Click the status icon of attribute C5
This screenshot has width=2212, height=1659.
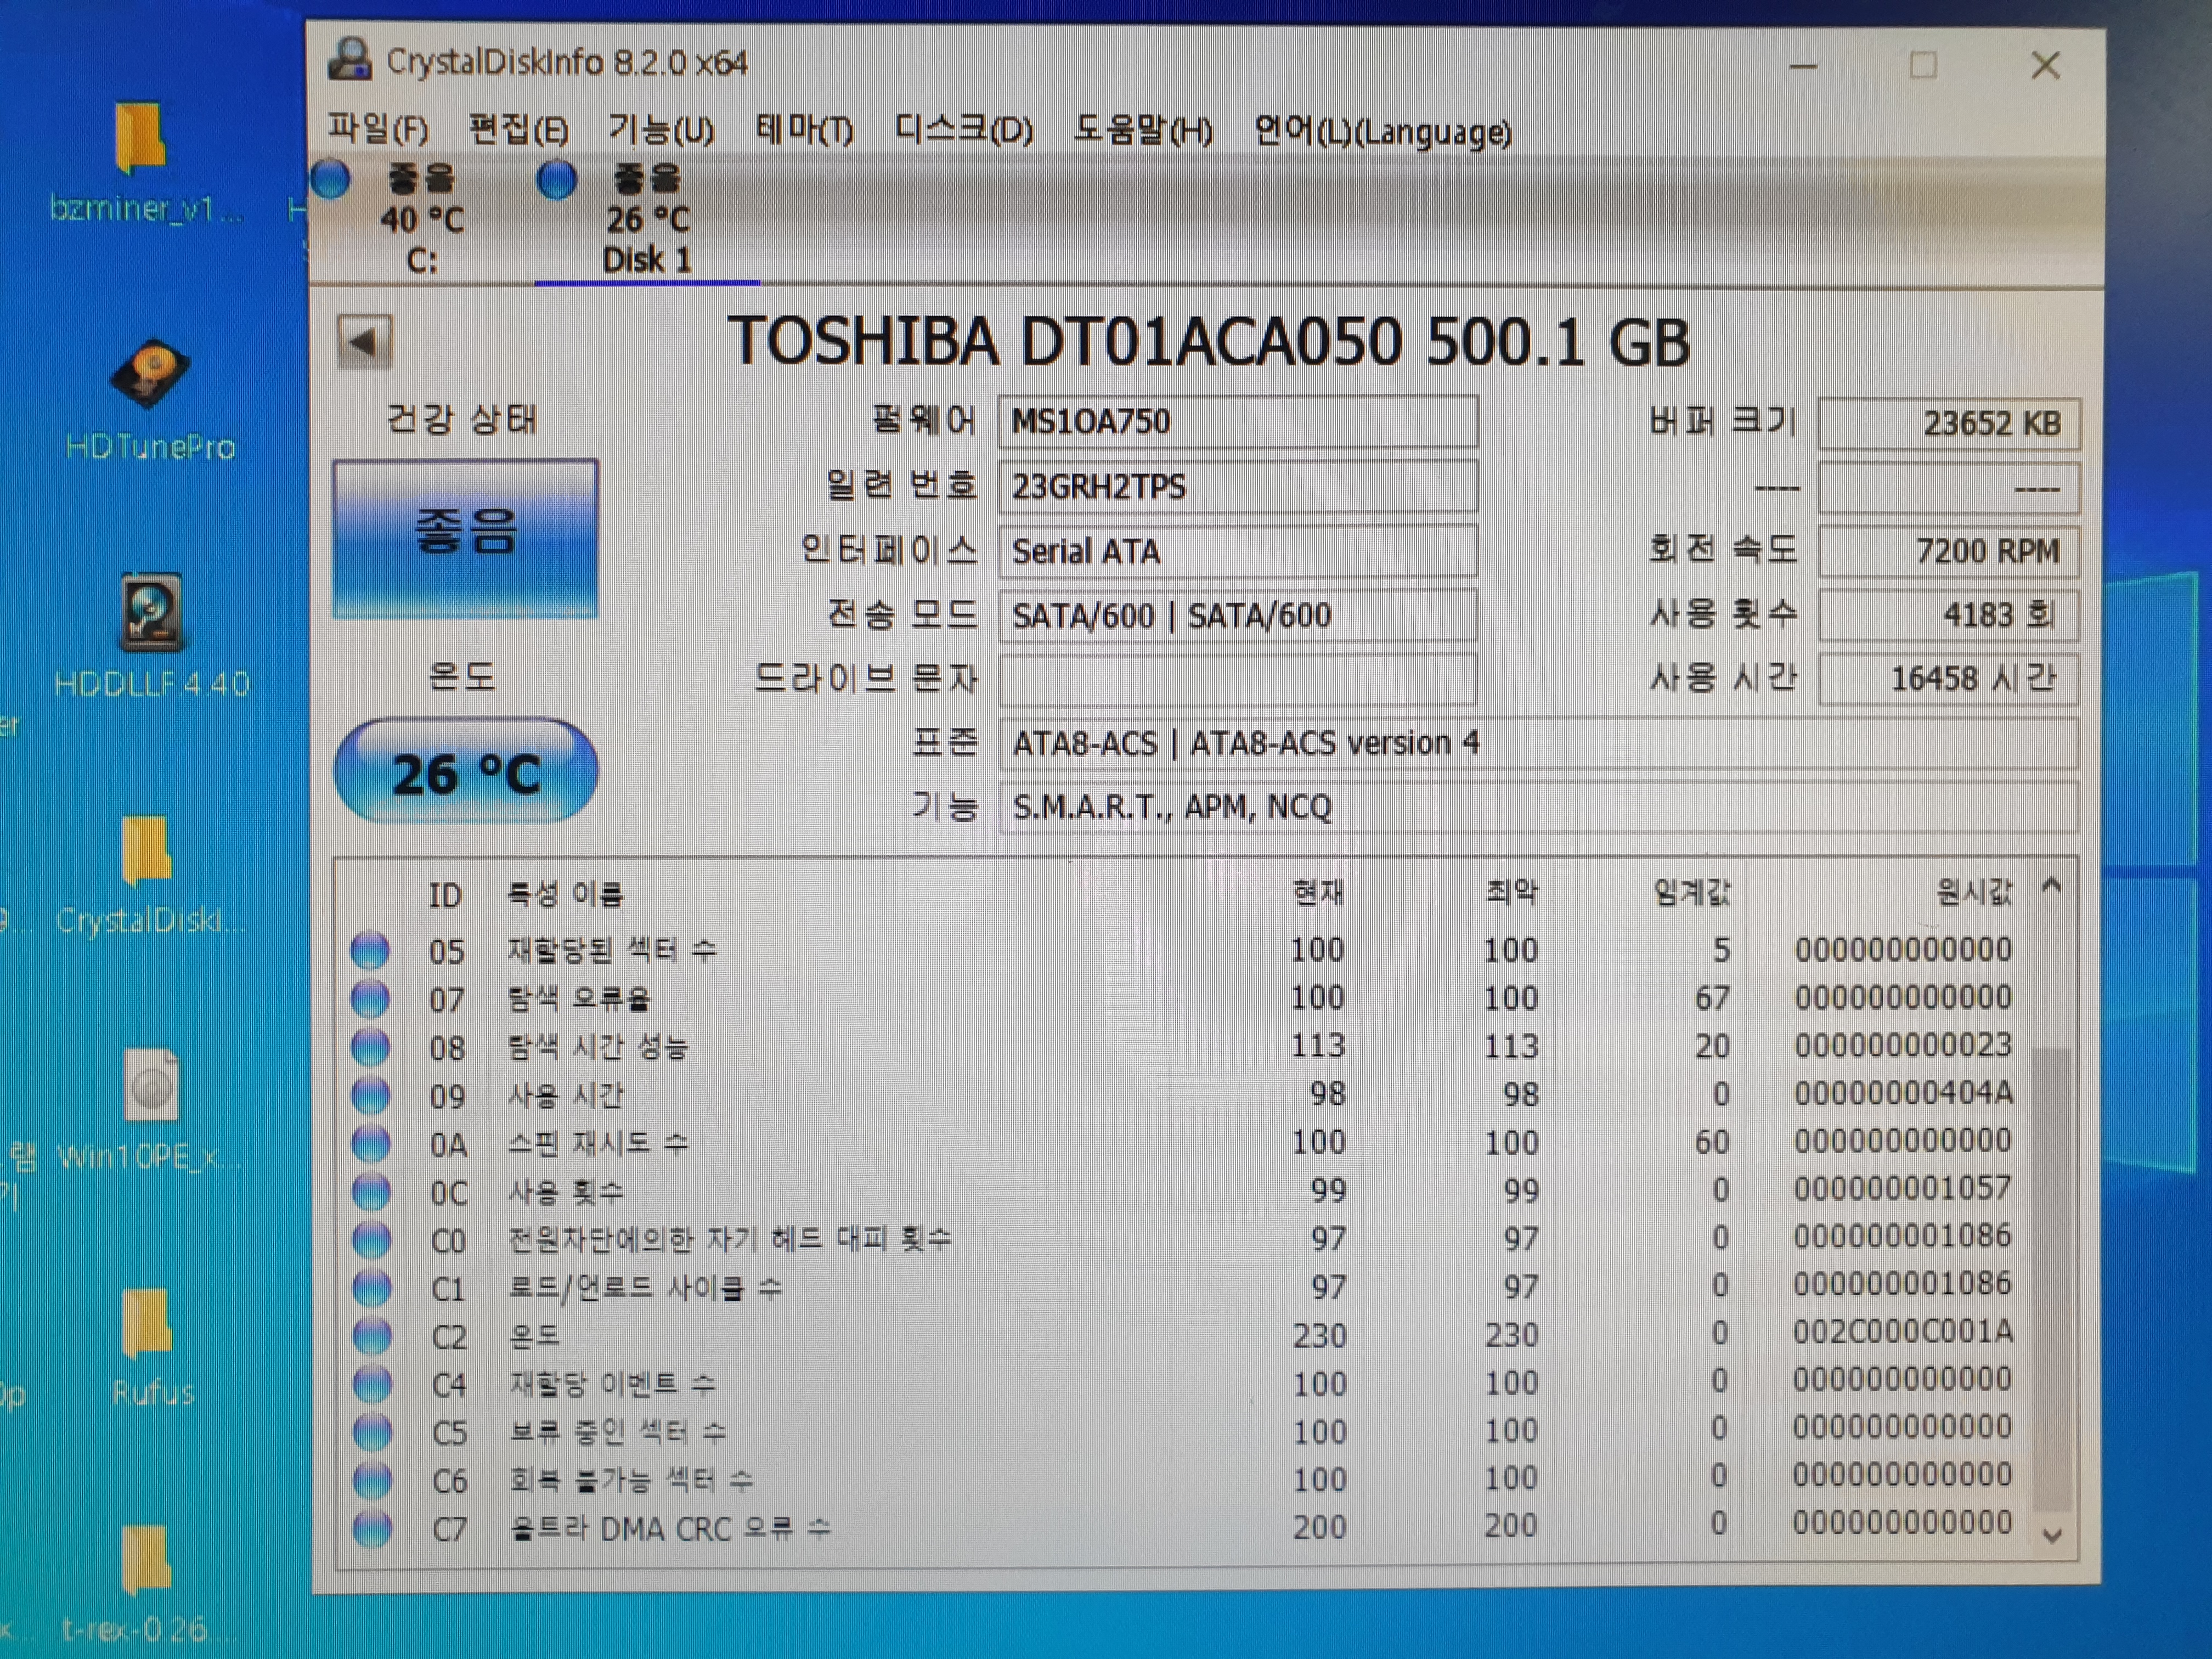372,1432
